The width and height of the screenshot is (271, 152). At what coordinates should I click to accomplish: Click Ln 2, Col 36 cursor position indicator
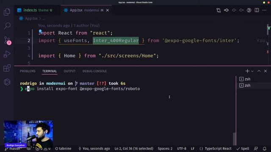pyautogui.click(x=134, y=149)
